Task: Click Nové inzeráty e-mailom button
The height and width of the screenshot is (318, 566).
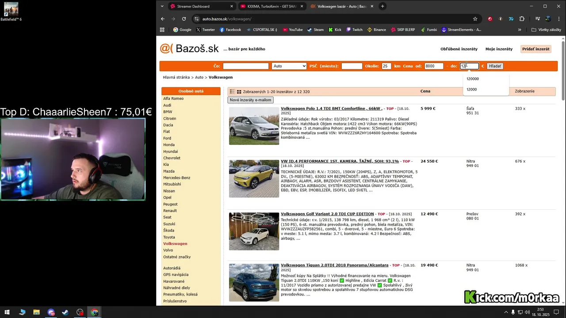Action: point(250,100)
